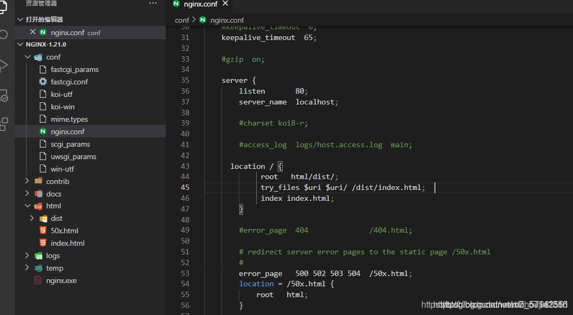Click 'location = /50x.html {' line
573x315 pixels.
(286, 284)
